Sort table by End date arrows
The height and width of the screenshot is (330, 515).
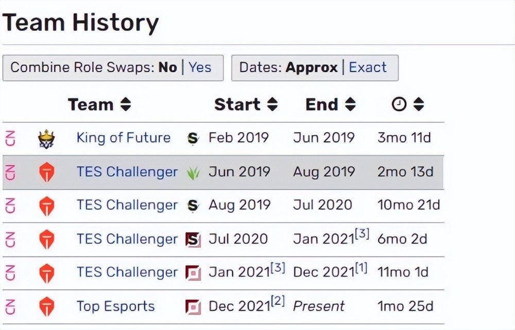350,105
